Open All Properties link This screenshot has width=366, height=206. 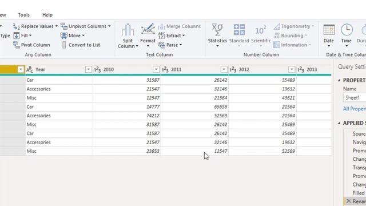(355, 109)
